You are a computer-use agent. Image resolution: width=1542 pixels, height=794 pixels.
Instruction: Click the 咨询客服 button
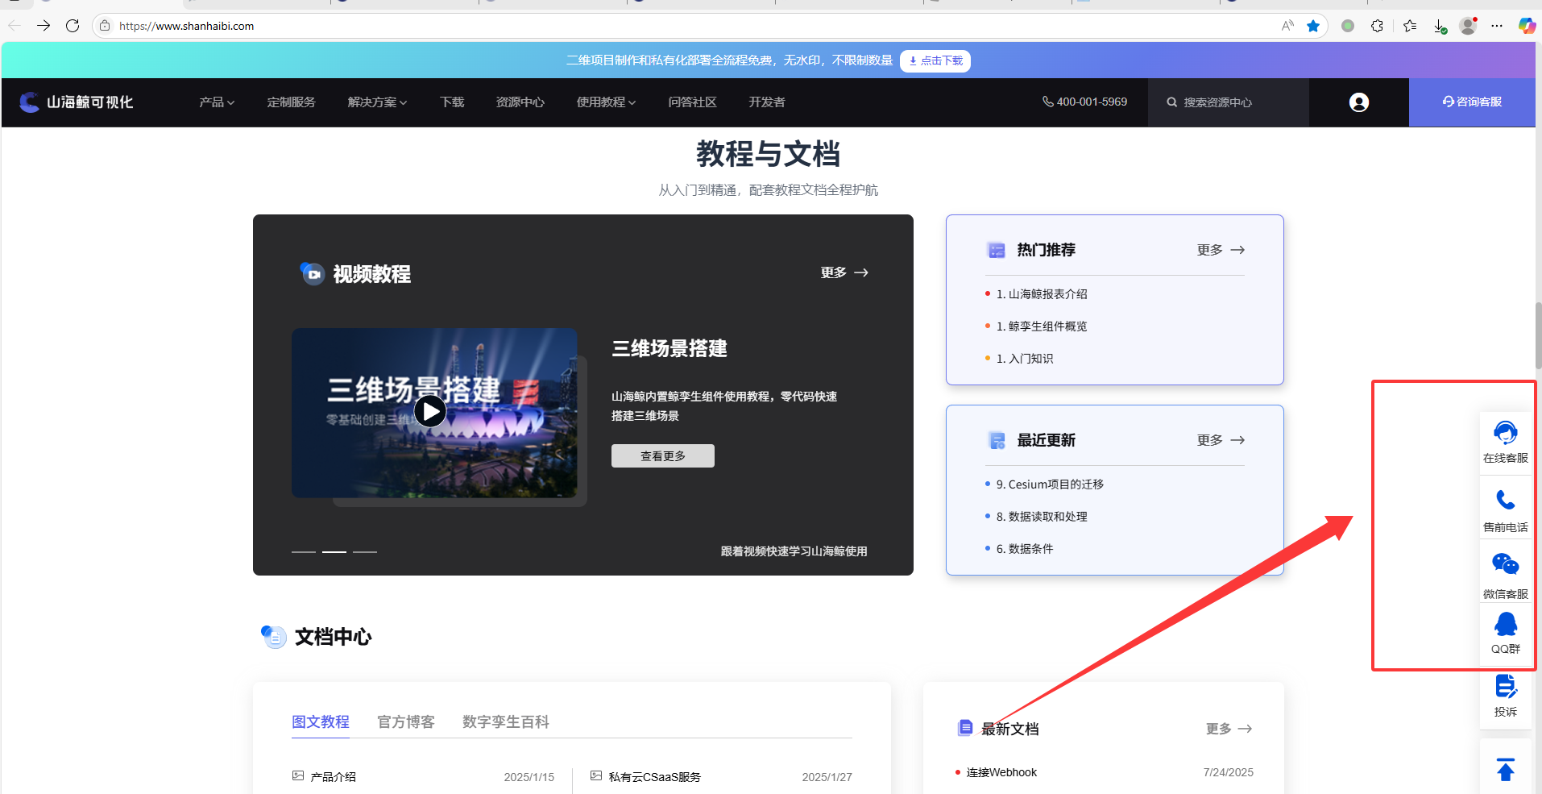(1471, 102)
